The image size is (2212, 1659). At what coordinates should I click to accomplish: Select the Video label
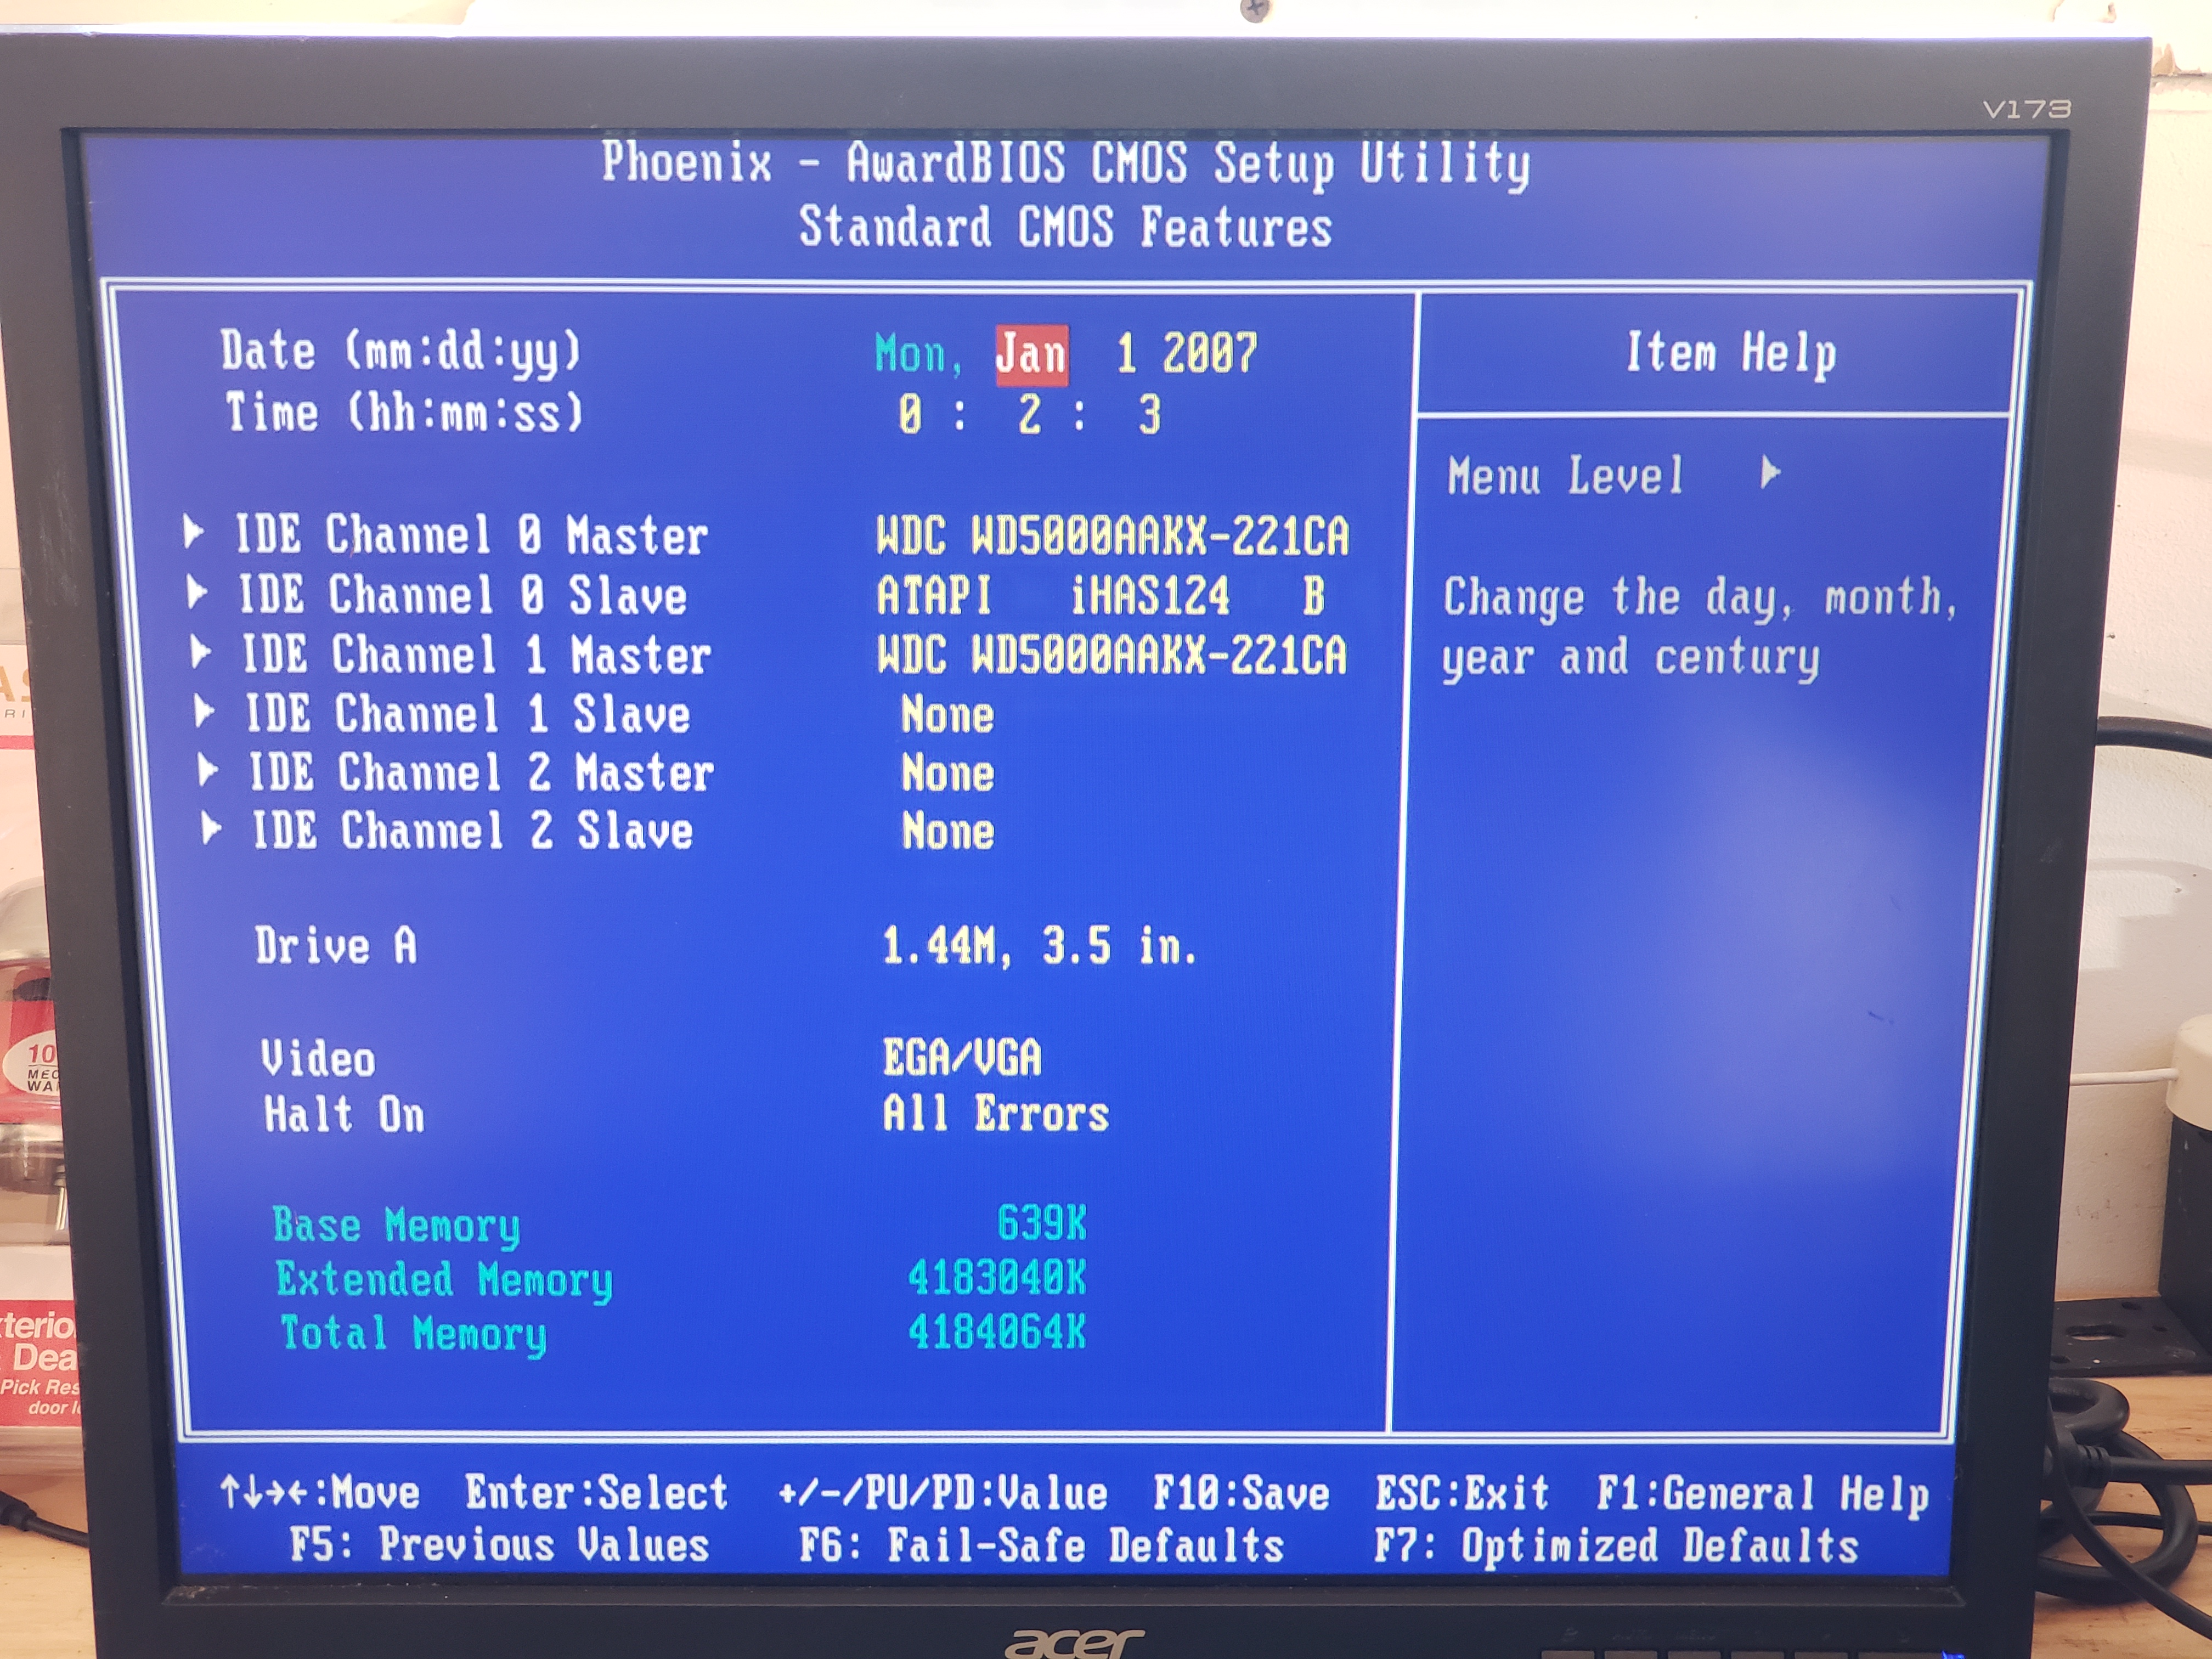coord(318,1058)
